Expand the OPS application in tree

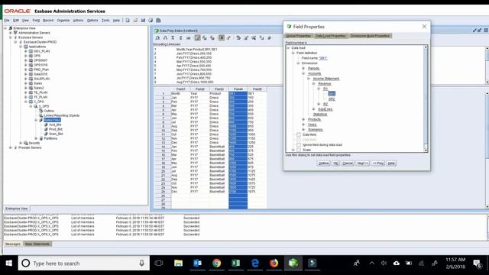(x=26, y=56)
